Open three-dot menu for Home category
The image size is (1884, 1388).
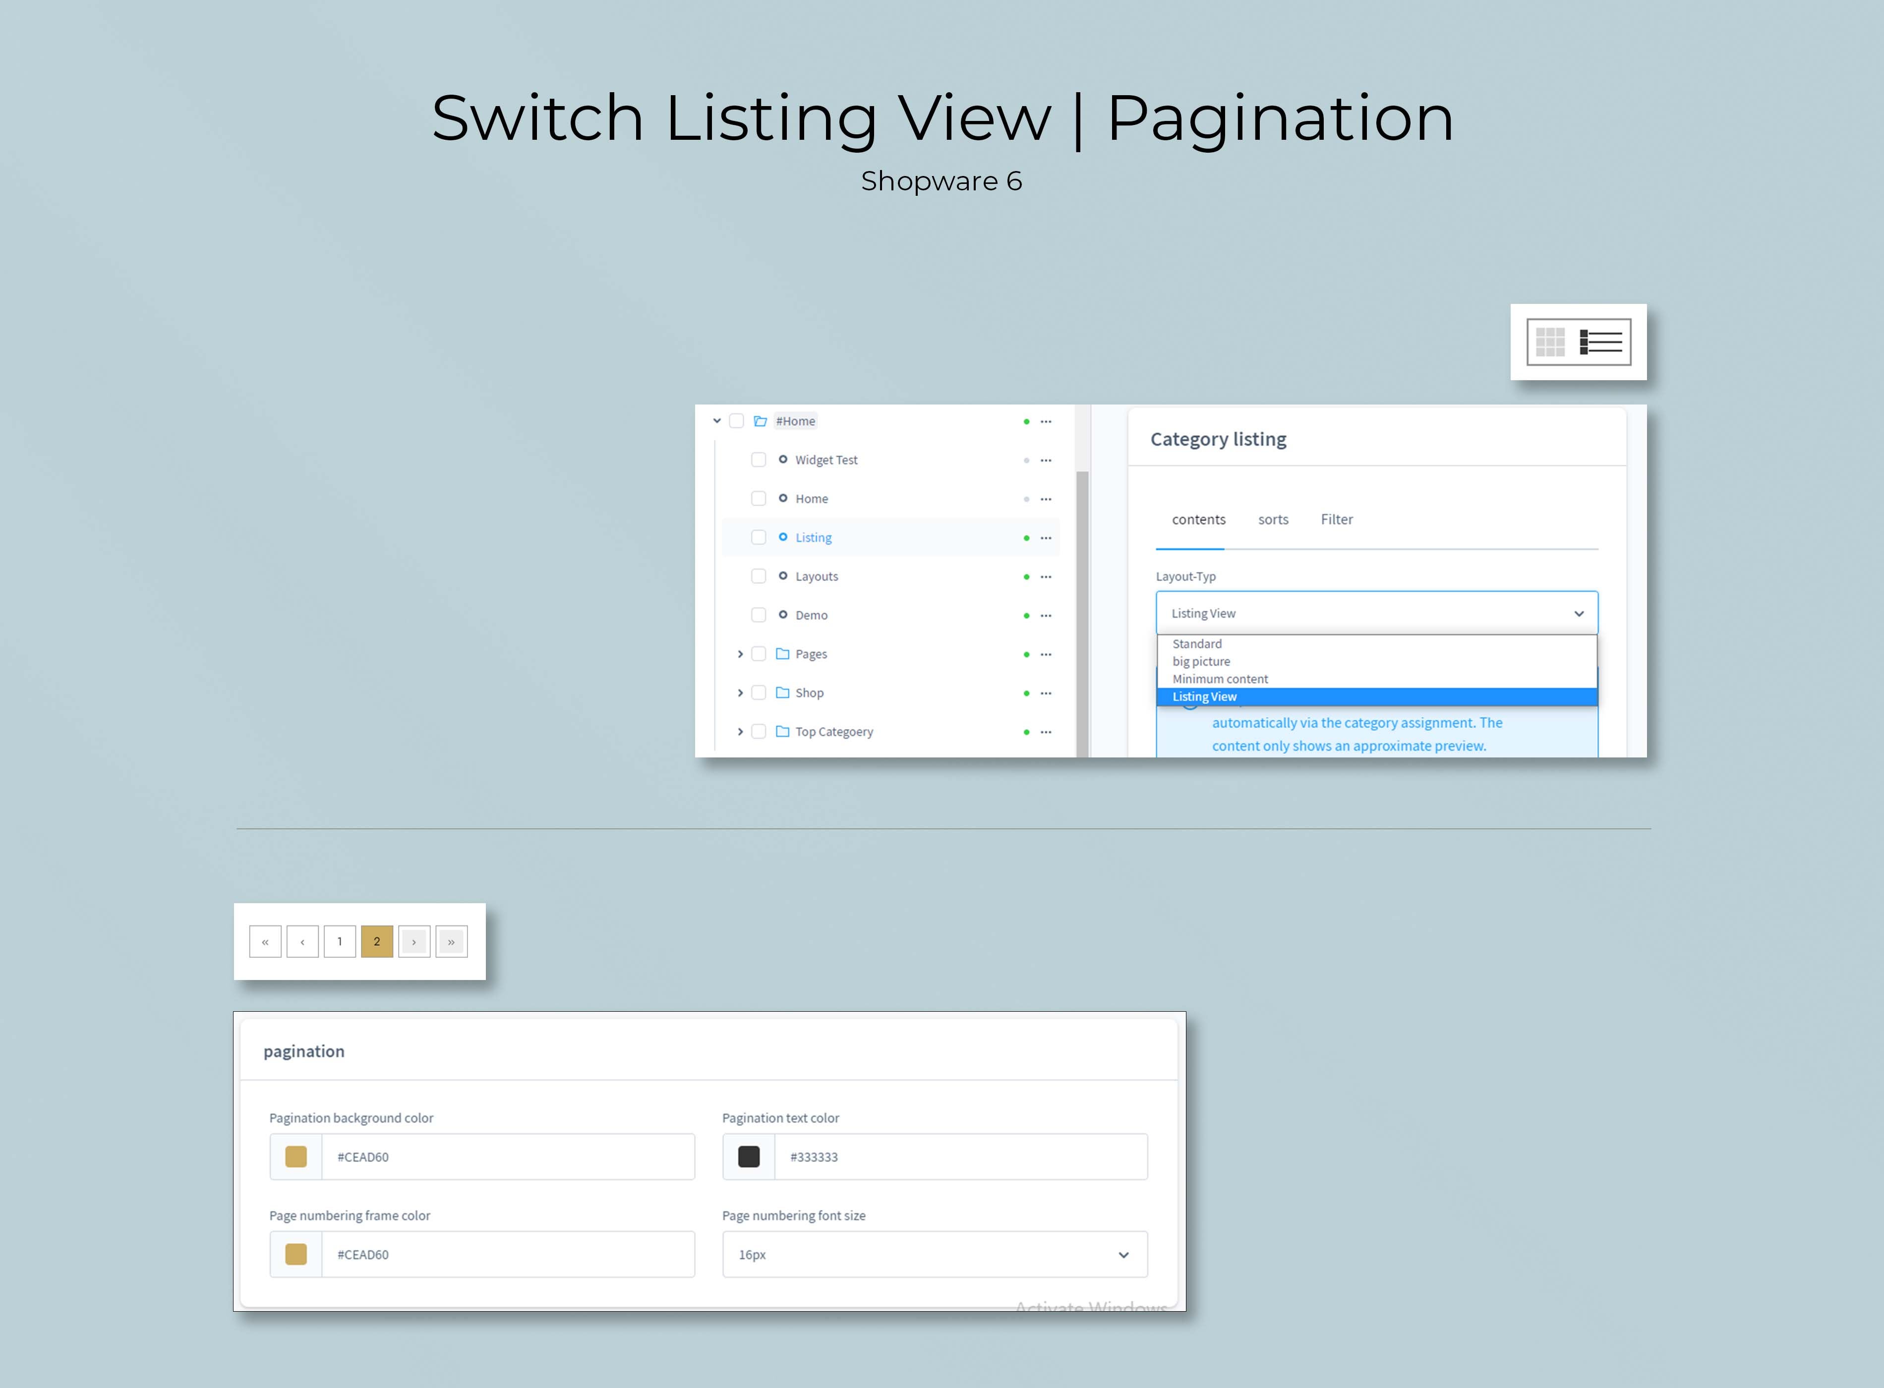(x=1045, y=499)
